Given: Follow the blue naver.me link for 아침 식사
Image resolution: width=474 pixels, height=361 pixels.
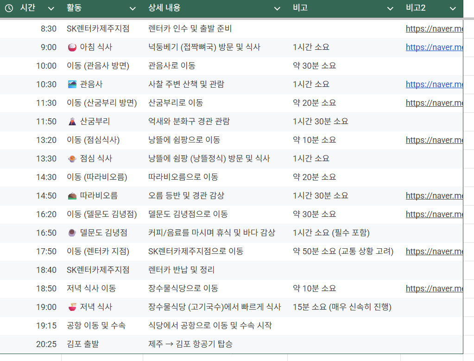Looking at the screenshot, I should (434, 47).
